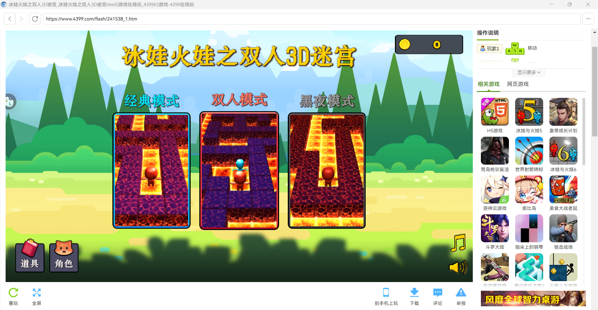Mute the game sound via speaker icon

click(457, 267)
